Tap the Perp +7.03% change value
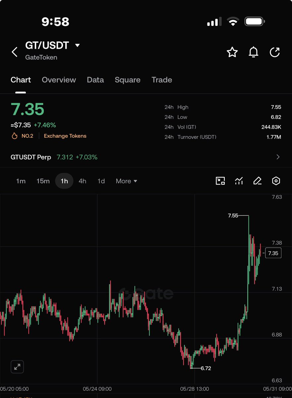292x398 pixels. (87, 157)
